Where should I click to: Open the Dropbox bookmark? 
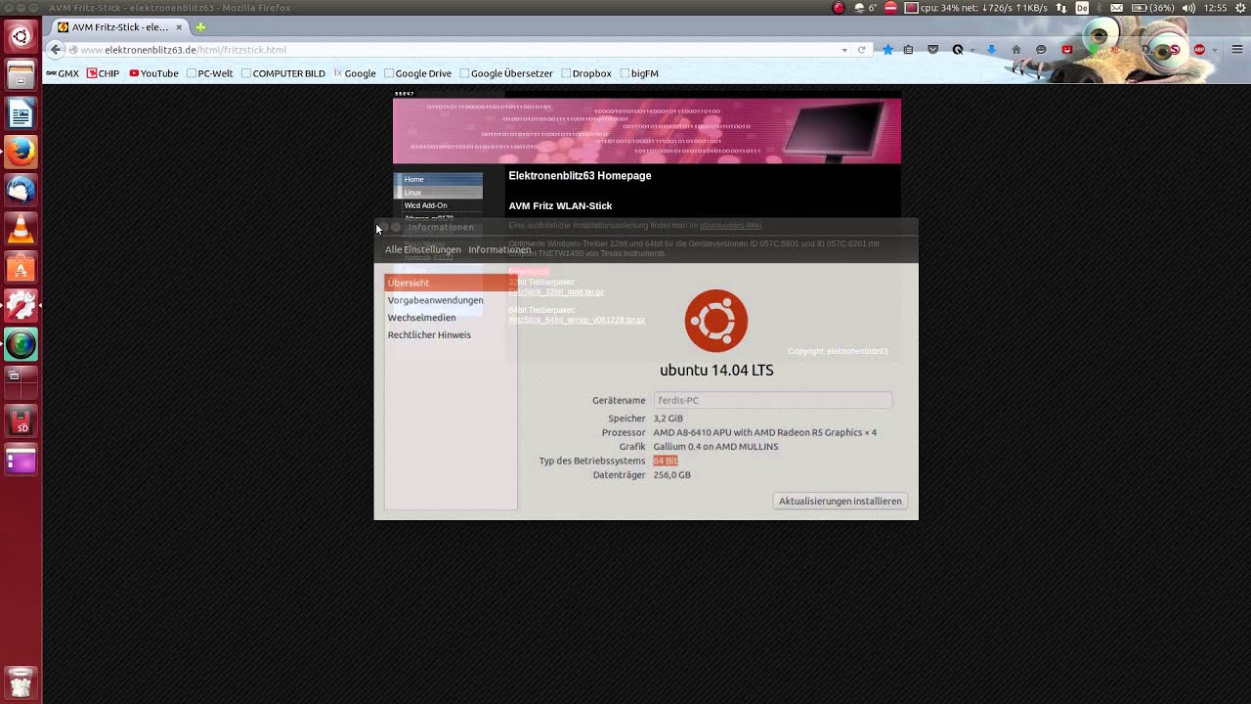586,73
